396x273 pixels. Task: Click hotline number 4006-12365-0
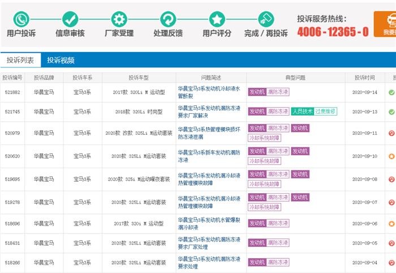click(x=333, y=32)
